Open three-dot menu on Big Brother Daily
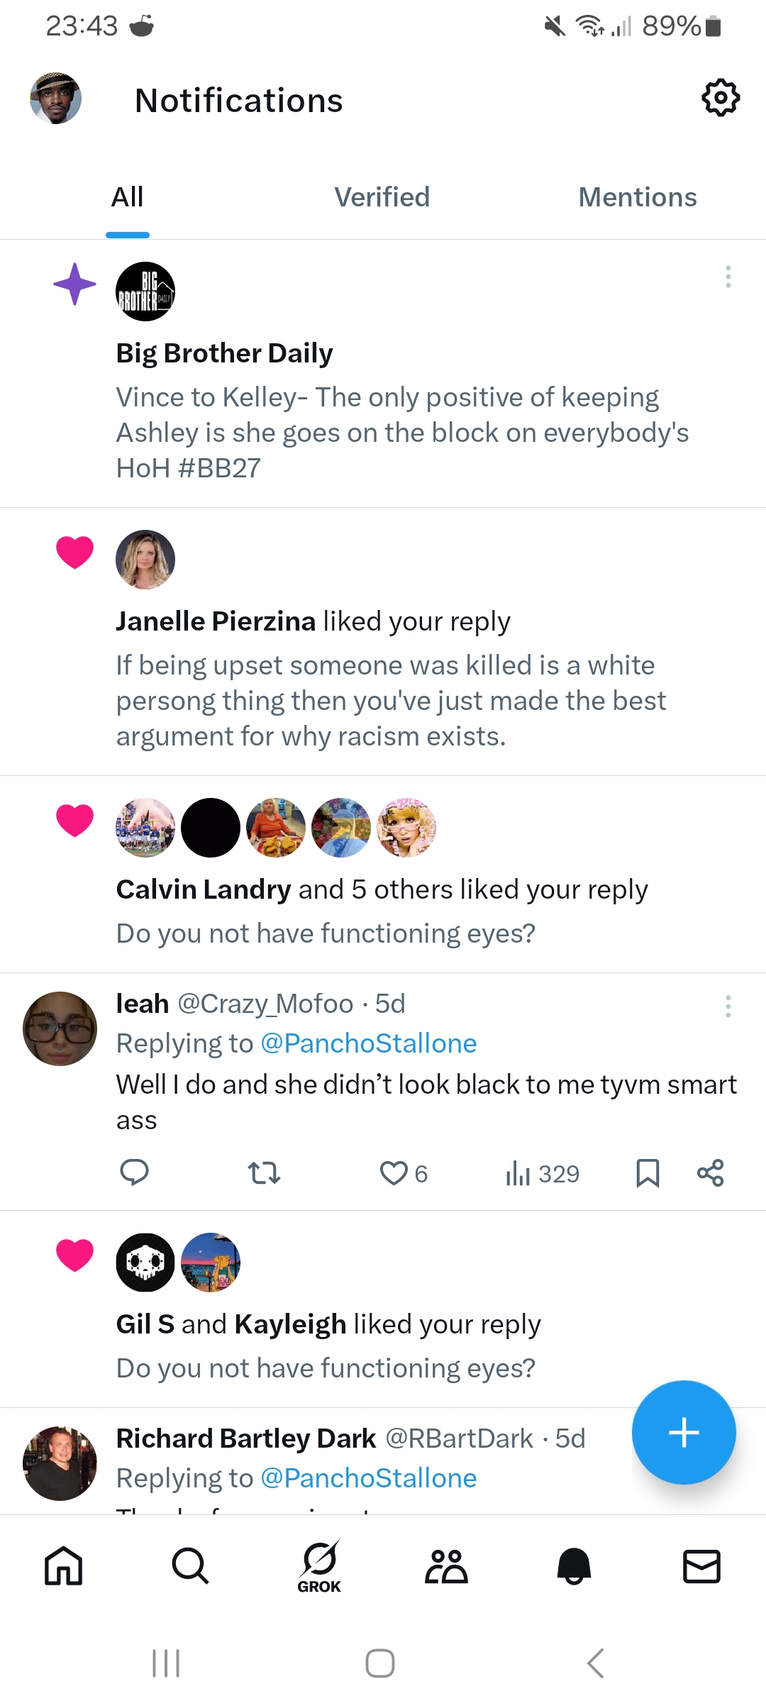The image size is (766, 1708). [728, 277]
